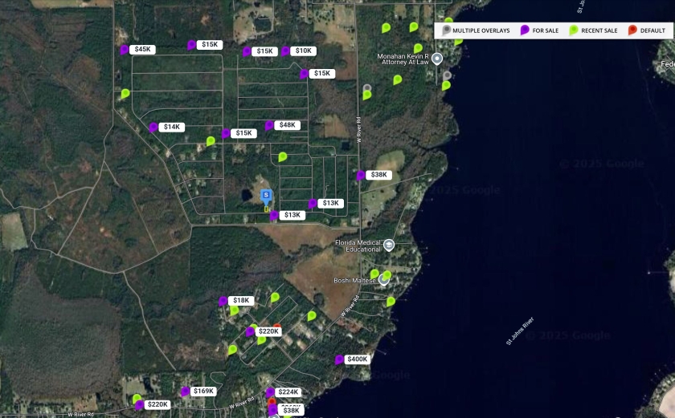Click the W River Rd road label near bottom-left
Image resolution: width=675 pixels, height=418 pixels.
click(x=81, y=414)
